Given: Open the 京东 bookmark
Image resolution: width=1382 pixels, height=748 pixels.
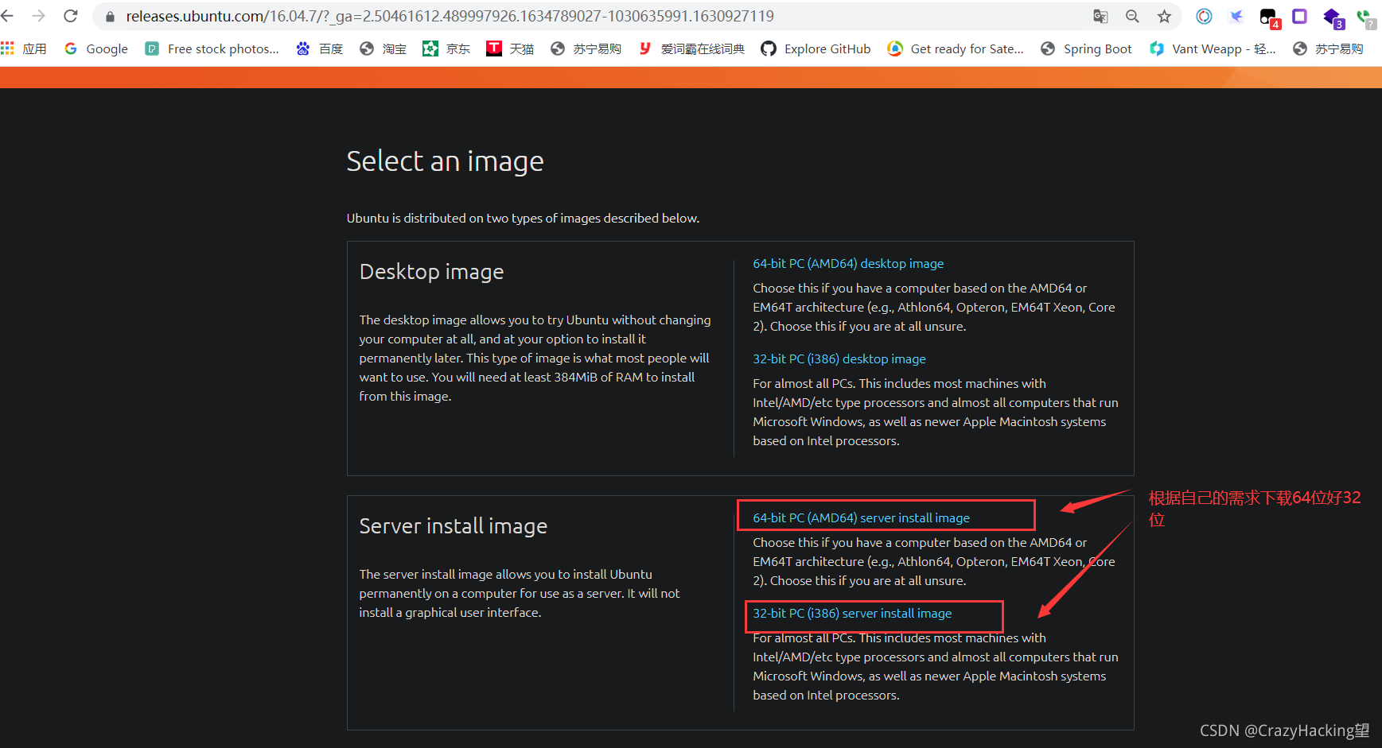Looking at the screenshot, I should tap(446, 48).
